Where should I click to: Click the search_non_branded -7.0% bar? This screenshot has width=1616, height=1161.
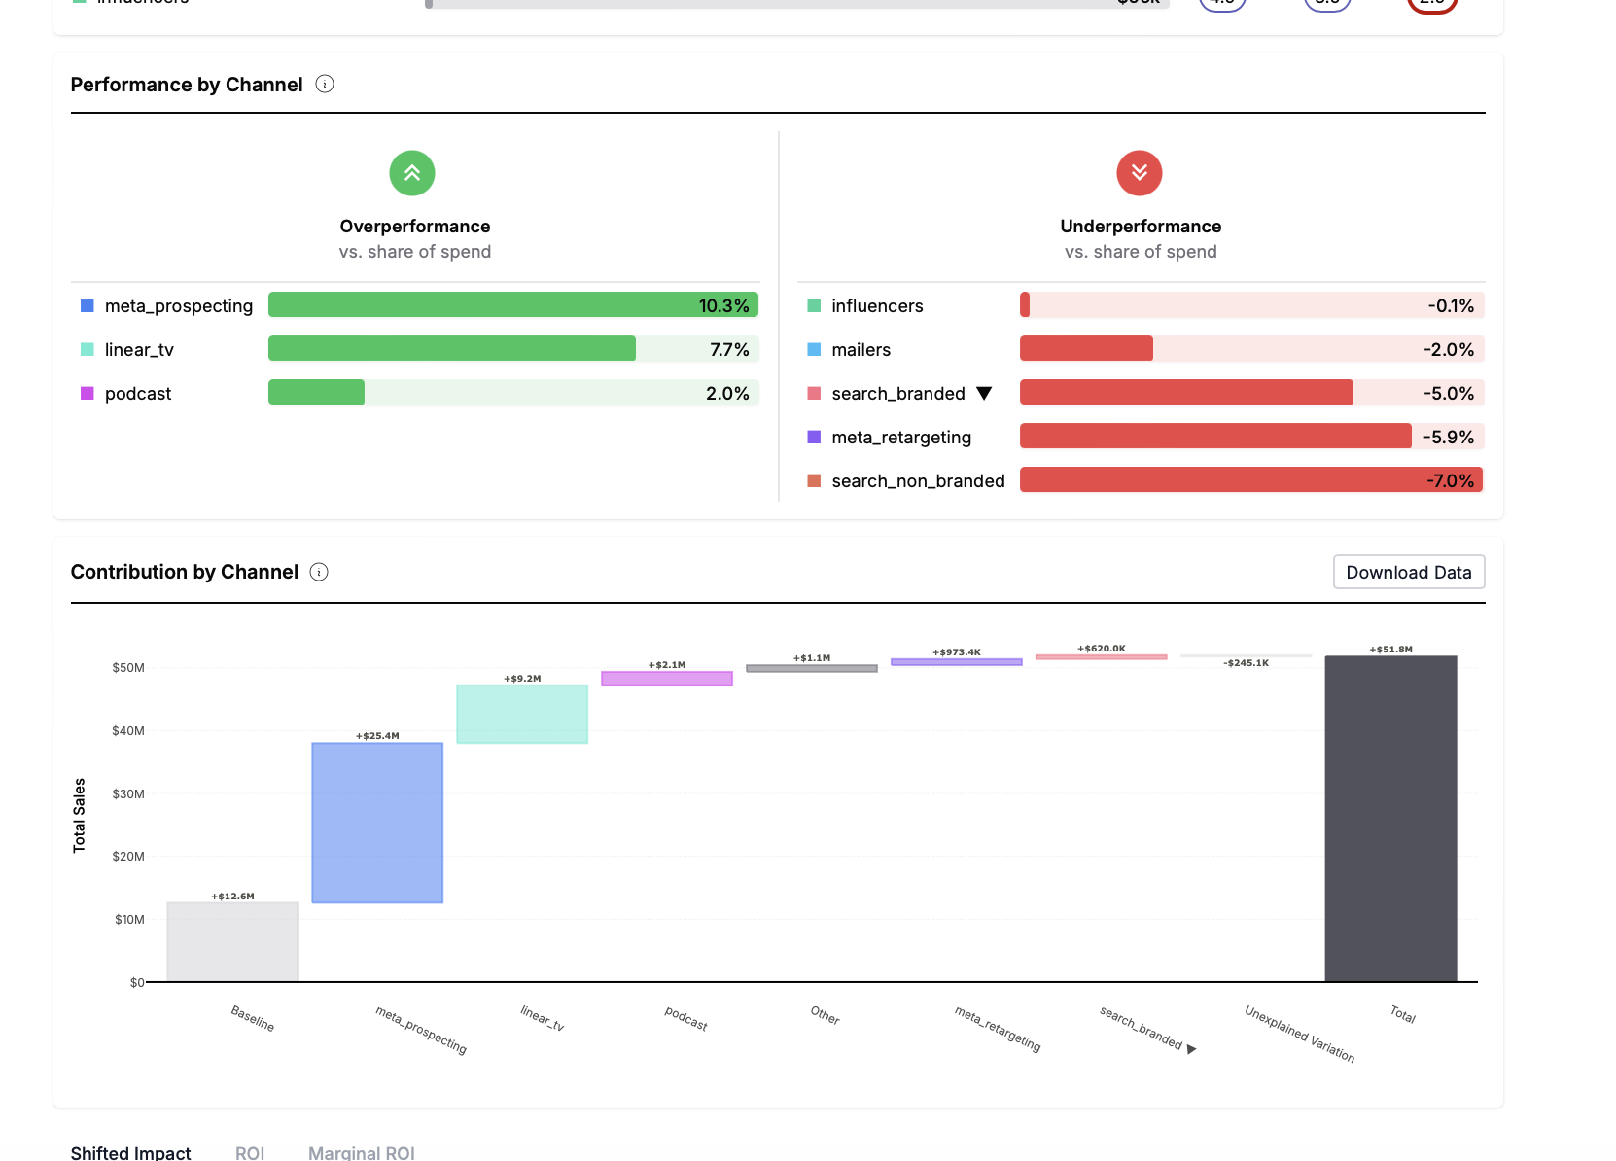point(1250,480)
